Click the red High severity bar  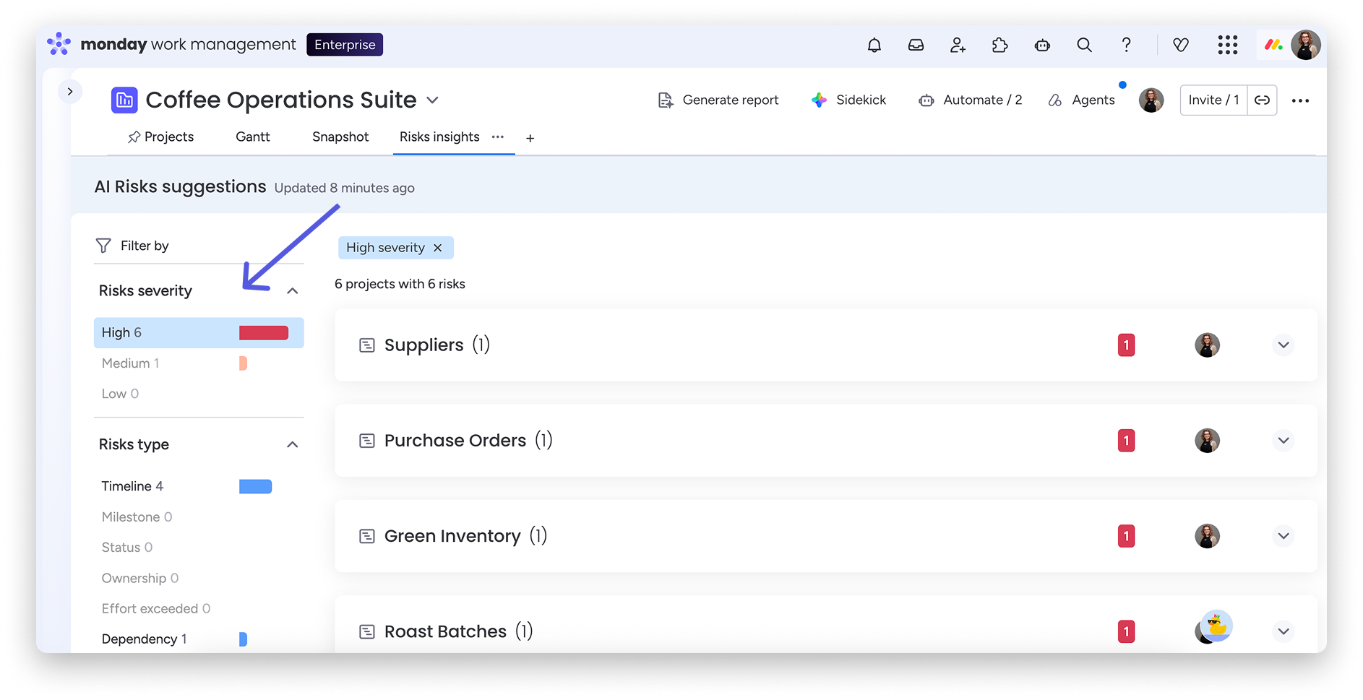[264, 332]
